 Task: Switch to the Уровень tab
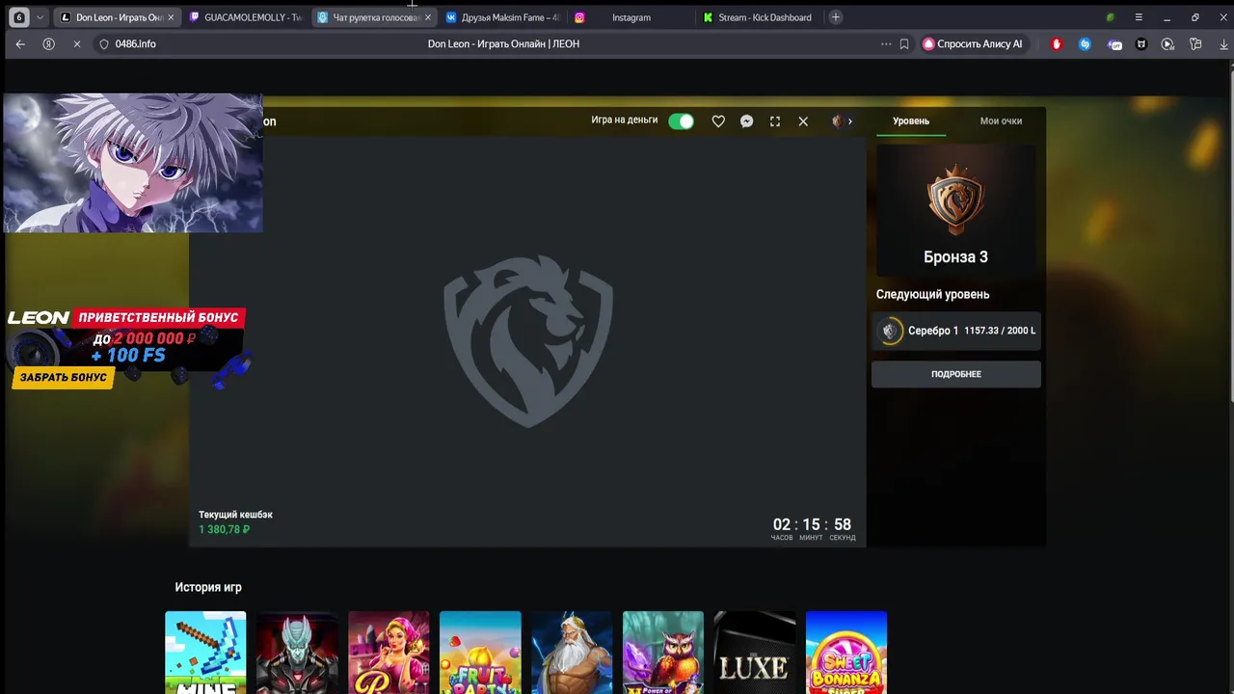[x=911, y=120]
